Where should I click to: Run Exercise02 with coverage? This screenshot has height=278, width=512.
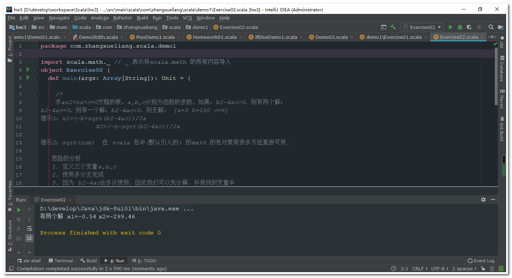tap(469, 27)
